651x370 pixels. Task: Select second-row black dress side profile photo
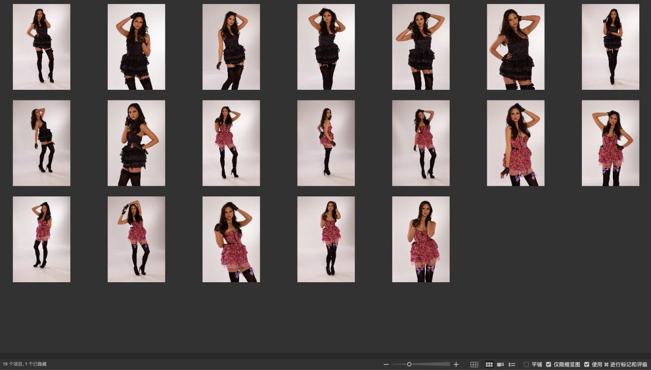(136, 143)
